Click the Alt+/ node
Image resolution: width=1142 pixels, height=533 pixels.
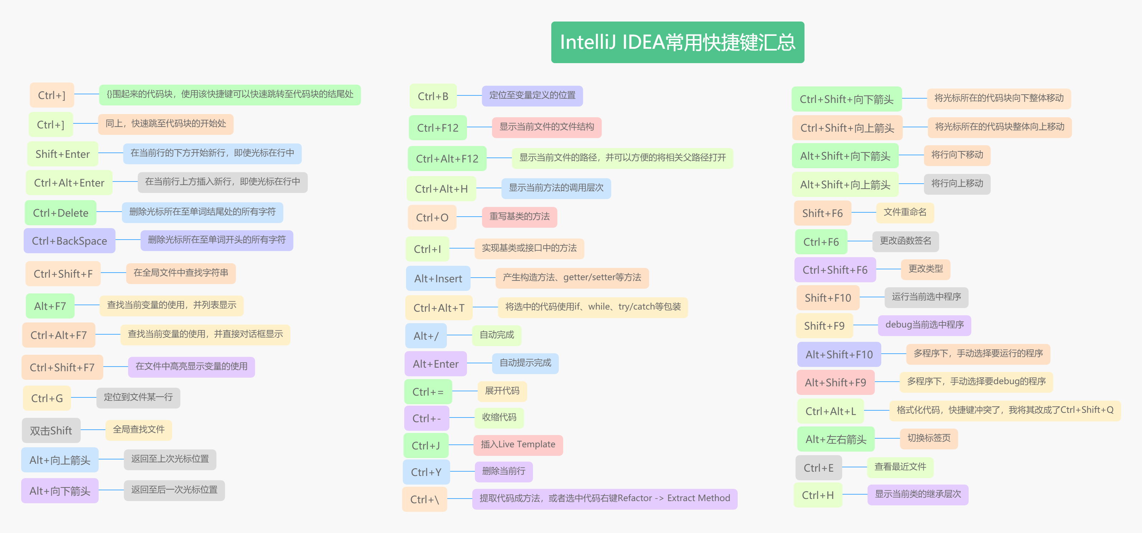(426, 336)
